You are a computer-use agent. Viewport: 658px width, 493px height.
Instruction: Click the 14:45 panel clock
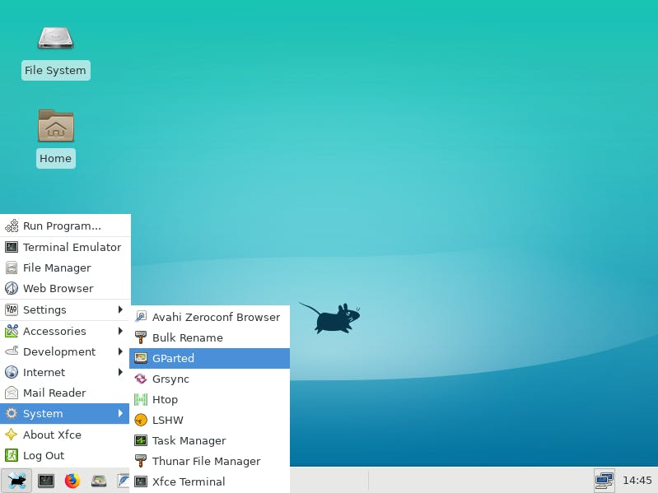click(637, 481)
